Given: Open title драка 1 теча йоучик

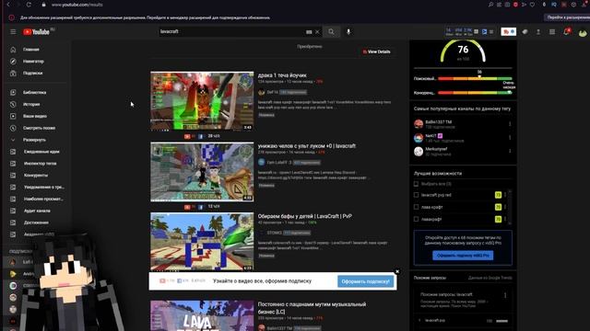Looking at the screenshot, I should coord(282,75).
